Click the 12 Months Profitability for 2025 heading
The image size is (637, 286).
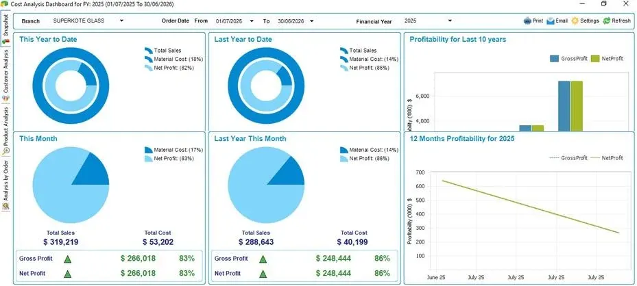pyautogui.click(x=462, y=138)
